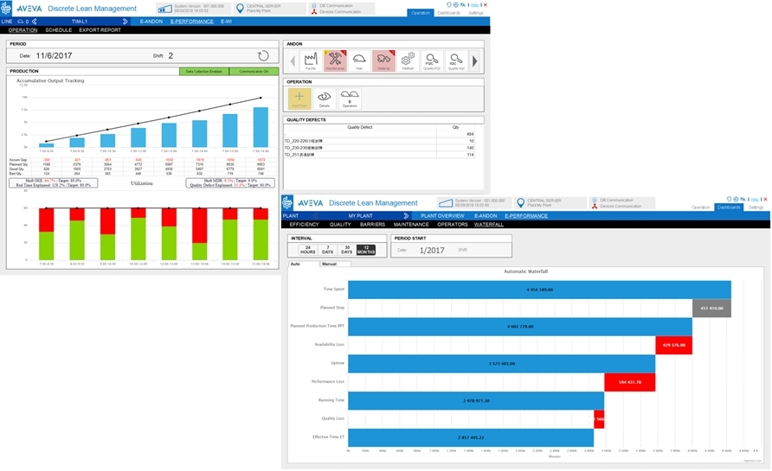The width and height of the screenshot is (772, 471).
Task: Open Quality-FQC andon icon
Action: coord(432,61)
